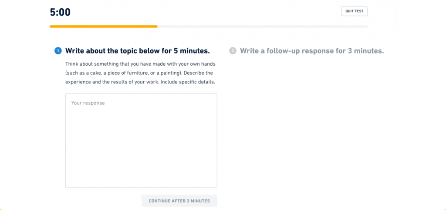The image size is (446, 210).
Task: Click the gray unfilled progress bar section
Action: pos(261,27)
